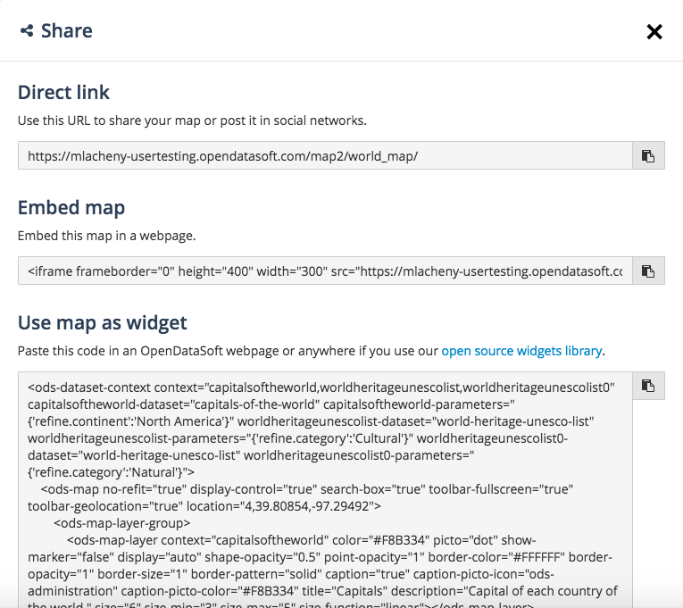Click the Embed map heading
683x608 pixels.
pos(71,207)
